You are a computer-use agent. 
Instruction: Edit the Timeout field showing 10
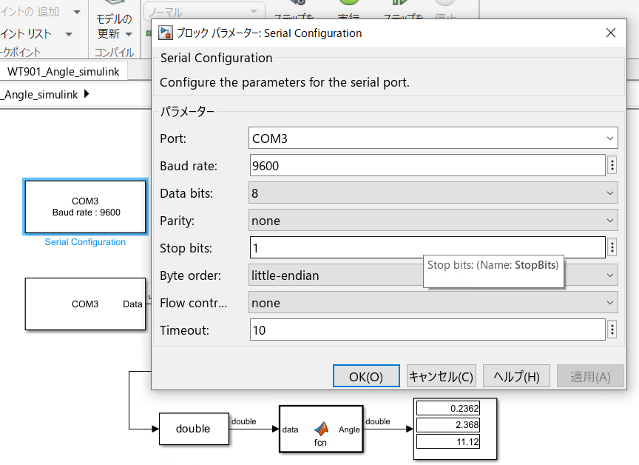click(427, 329)
